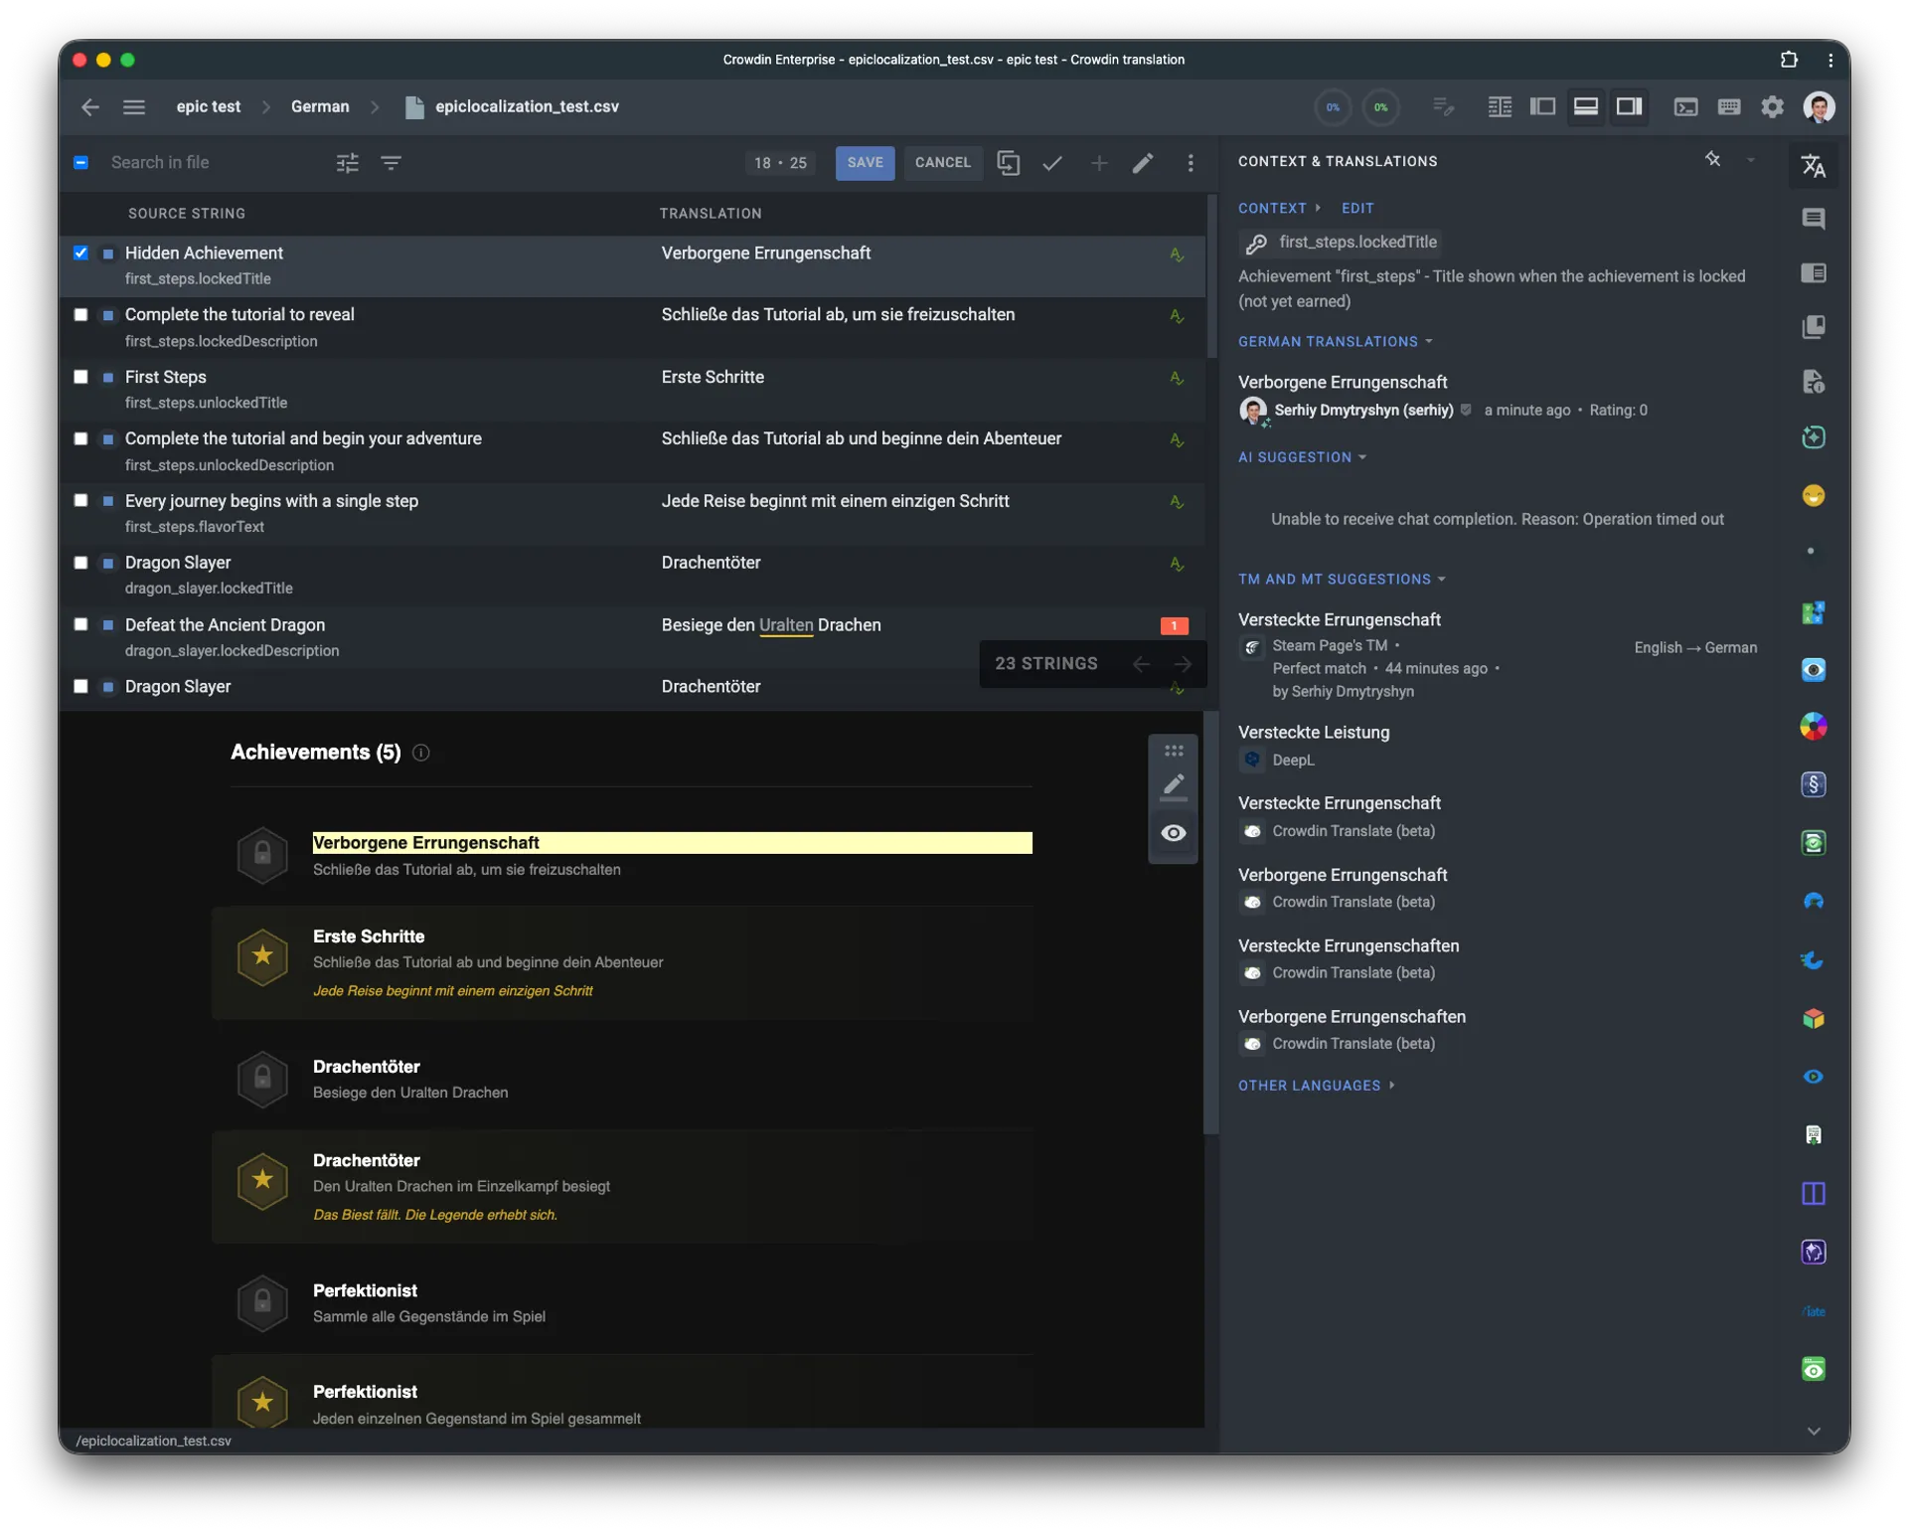Click the blue translation progress circle
This screenshot has width=1908, height=1531.
(x=1333, y=106)
